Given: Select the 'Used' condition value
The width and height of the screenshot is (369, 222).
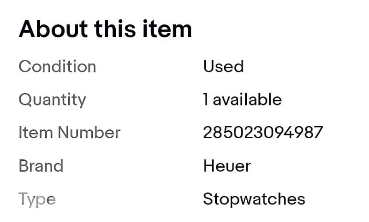Looking at the screenshot, I should click(223, 67).
